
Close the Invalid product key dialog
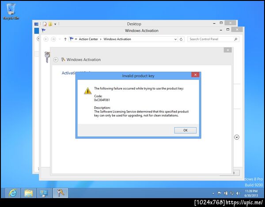click(x=195, y=75)
